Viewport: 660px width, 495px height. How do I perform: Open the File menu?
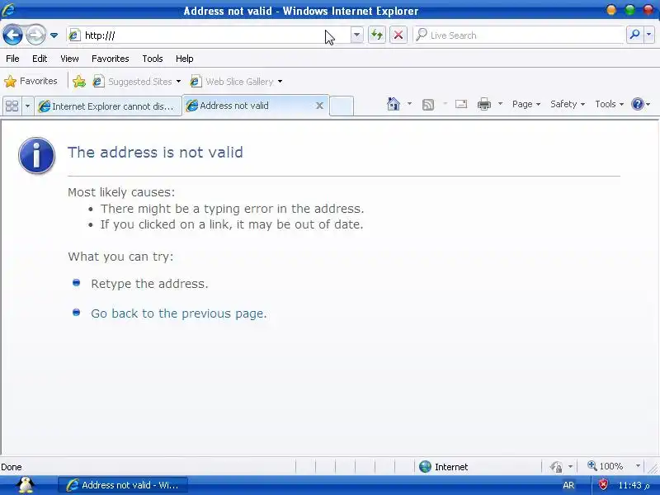coord(12,59)
